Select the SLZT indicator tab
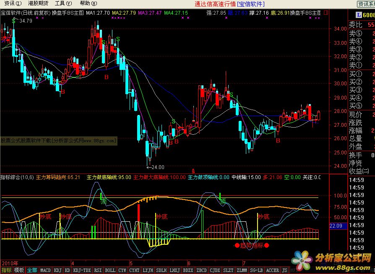This screenshot has width=375, height=274. tap(228, 270)
